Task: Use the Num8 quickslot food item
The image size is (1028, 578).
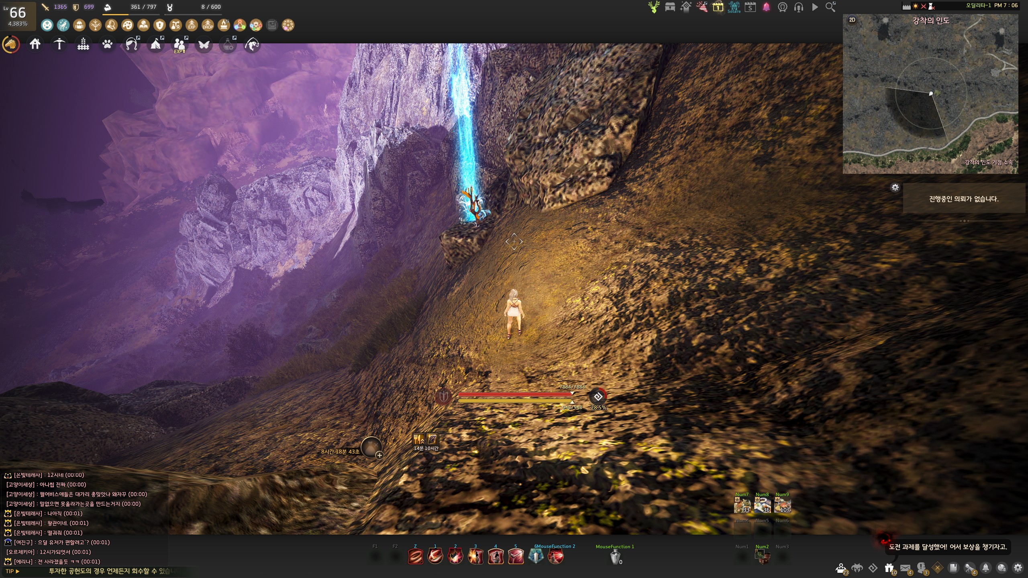Action: click(x=762, y=505)
